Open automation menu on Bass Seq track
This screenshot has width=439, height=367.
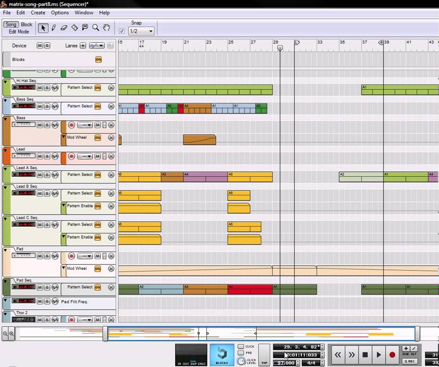point(55,106)
